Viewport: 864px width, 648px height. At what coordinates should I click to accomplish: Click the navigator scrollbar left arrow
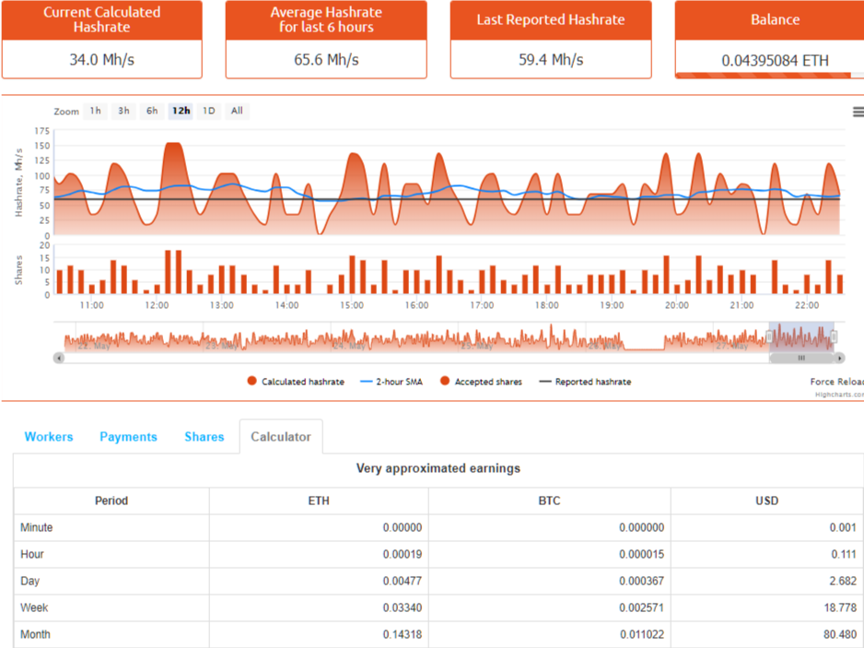59,358
